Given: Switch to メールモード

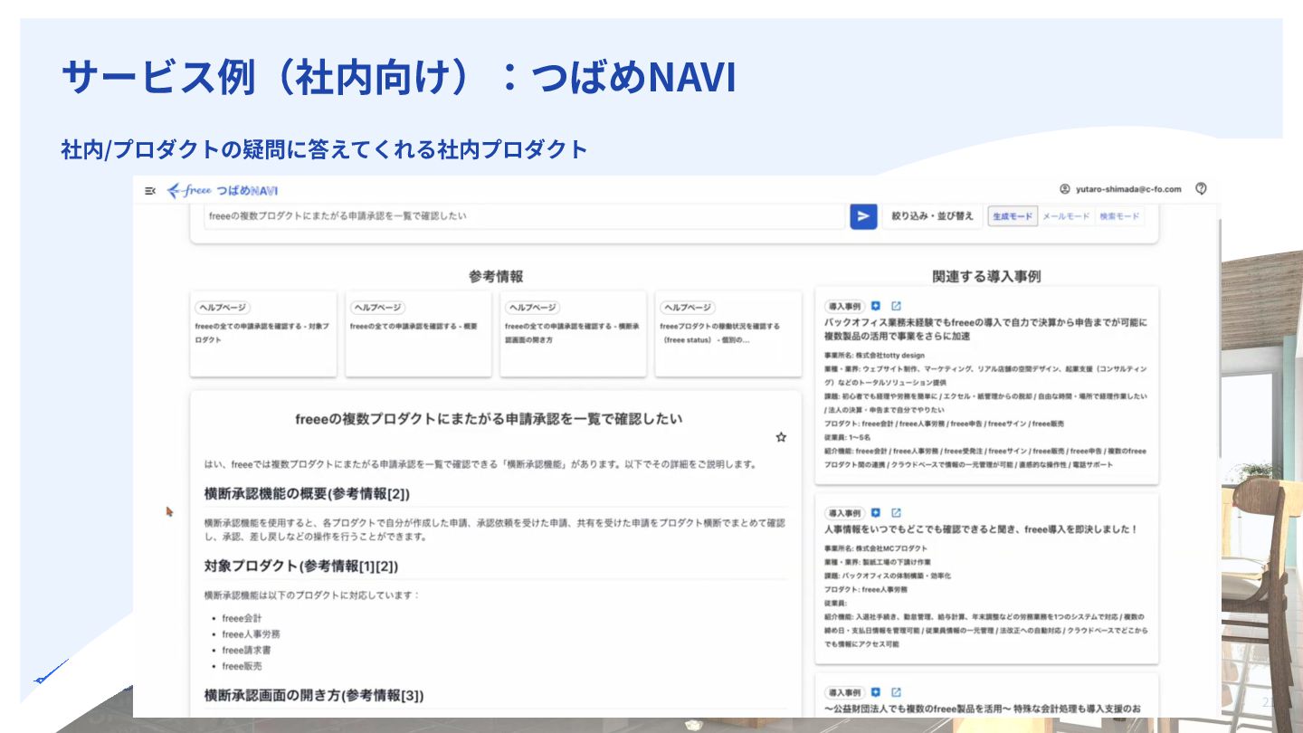Looking at the screenshot, I should (x=1066, y=216).
